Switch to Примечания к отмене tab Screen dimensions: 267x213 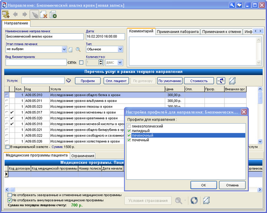[x=222, y=32]
